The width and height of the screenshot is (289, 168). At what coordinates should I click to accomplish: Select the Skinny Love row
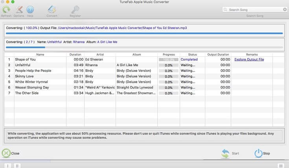pos(144,76)
